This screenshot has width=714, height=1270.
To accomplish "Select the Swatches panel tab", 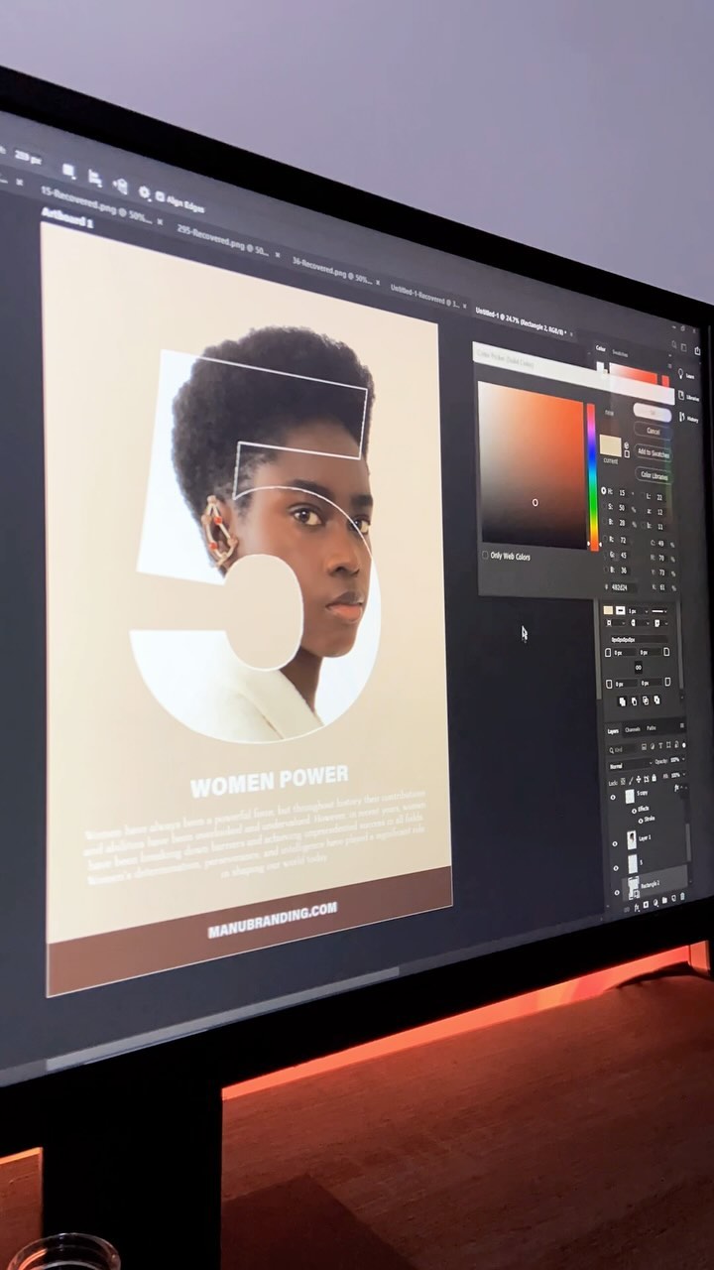I will click(x=620, y=353).
